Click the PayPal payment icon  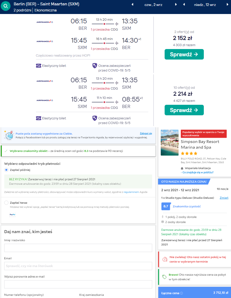pyautogui.click(x=12, y=215)
